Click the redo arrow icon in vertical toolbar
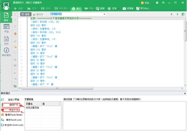This screenshot has height=131, width=187. (15, 79)
